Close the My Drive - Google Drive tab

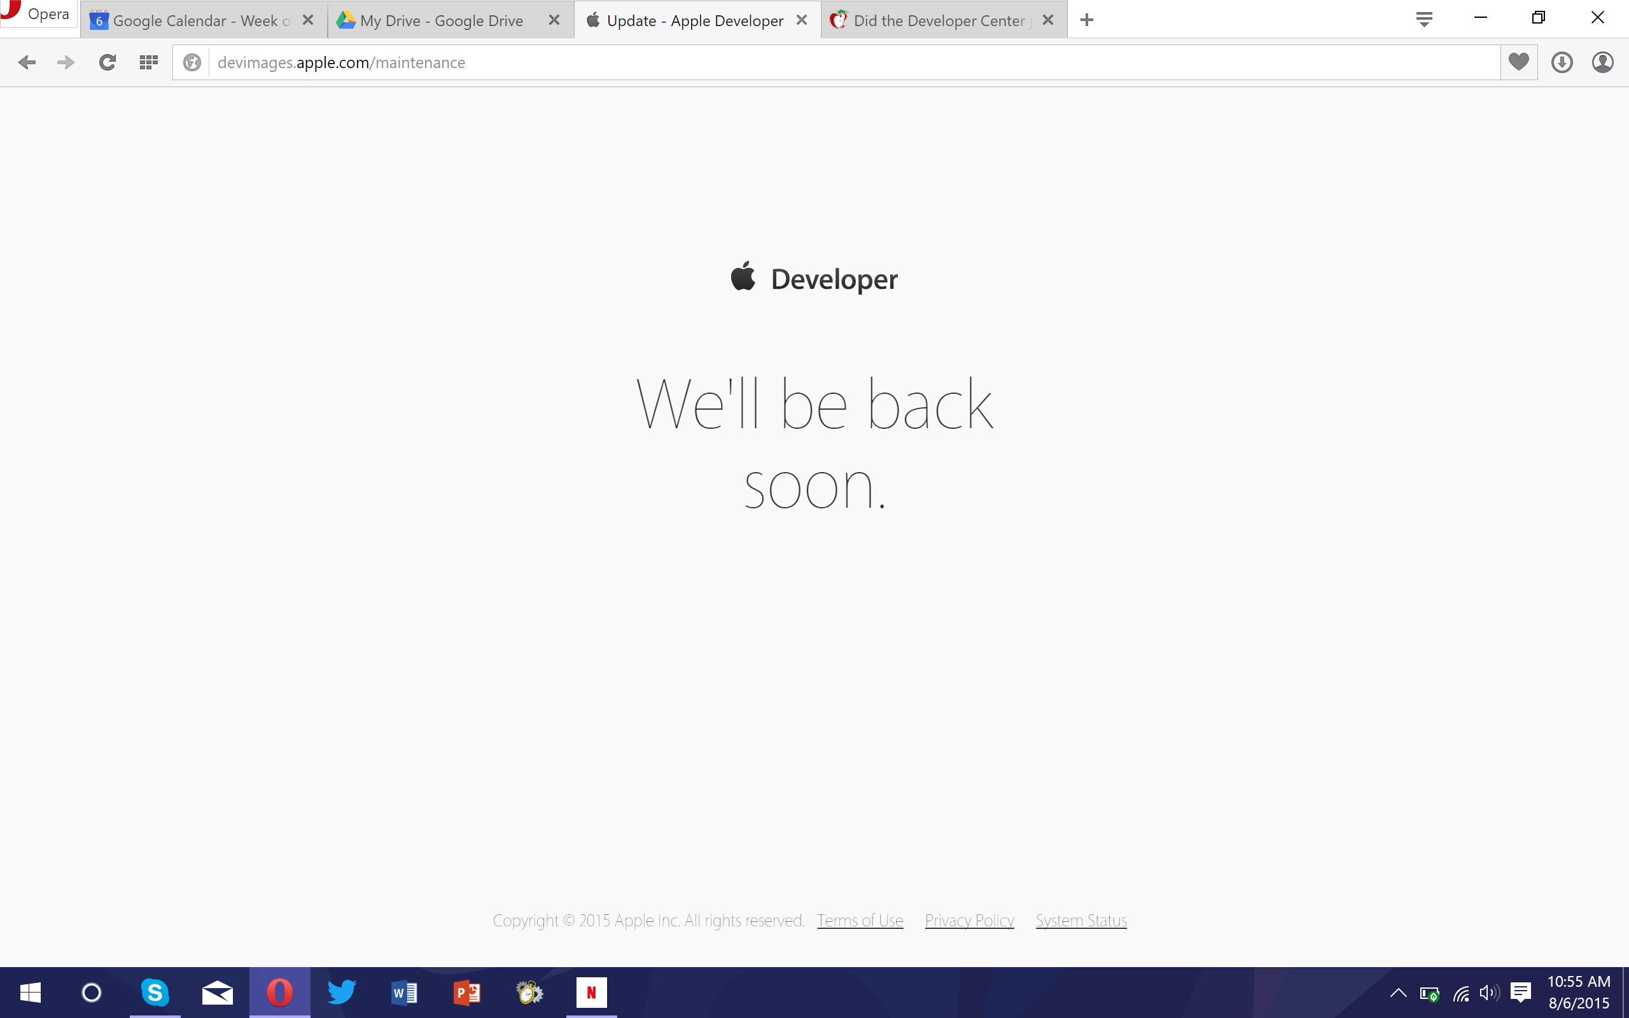(554, 20)
